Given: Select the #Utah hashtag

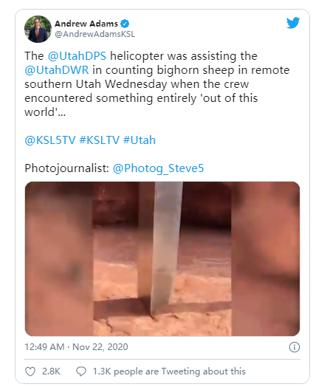Looking at the screenshot, I should coord(140,140).
